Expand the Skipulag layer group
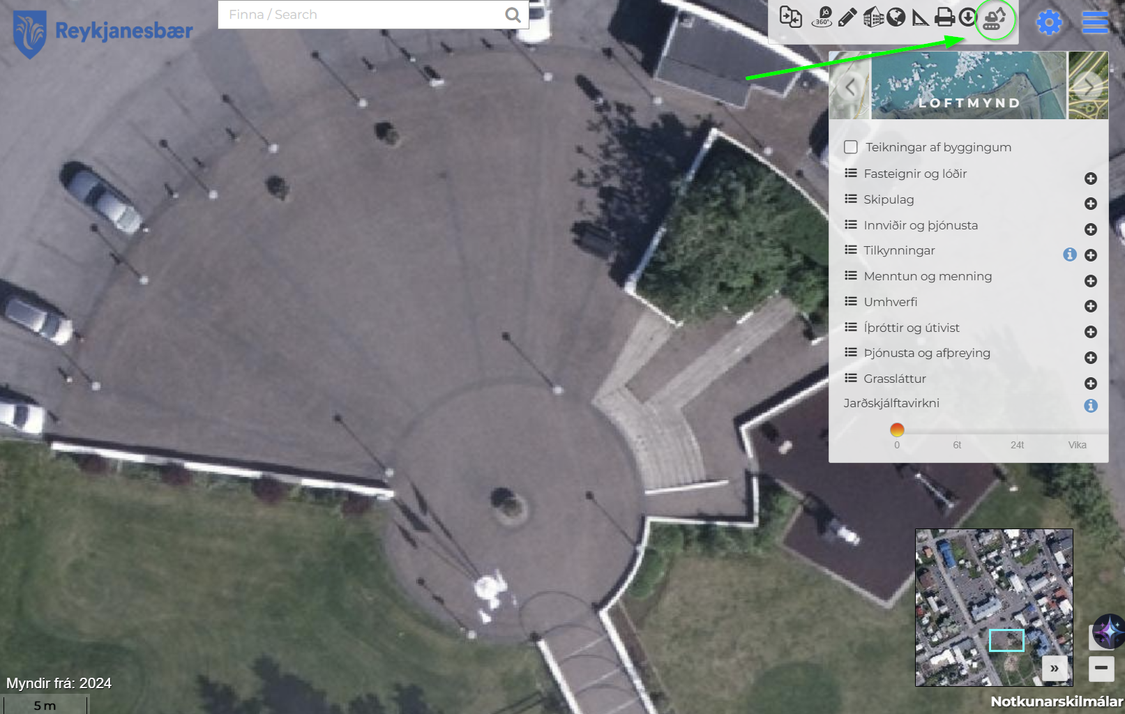 click(x=1091, y=204)
